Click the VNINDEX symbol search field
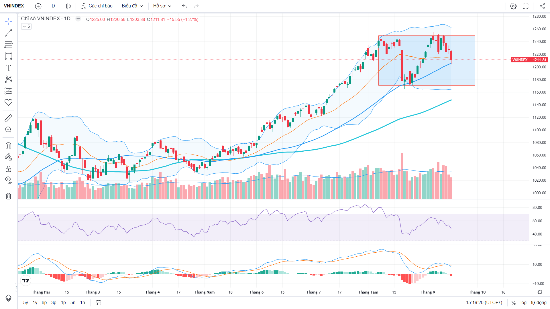Viewport: 550px width, 309px height. click(14, 6)
